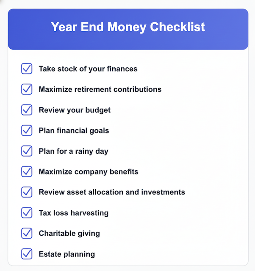Uncheck 'Plan for a rainy day' checkbox

point(27,151)
